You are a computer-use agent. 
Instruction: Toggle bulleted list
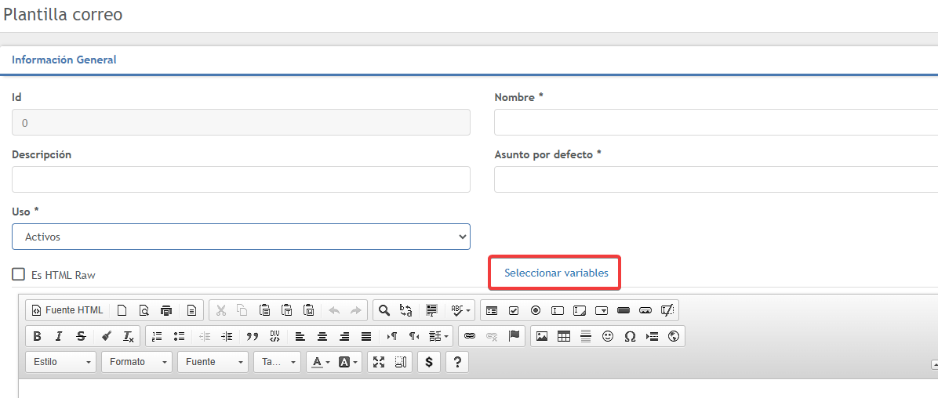[179, 336]
